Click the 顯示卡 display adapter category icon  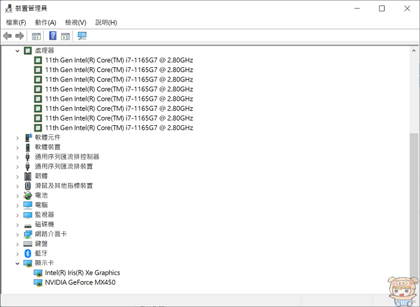click(28, 263)
